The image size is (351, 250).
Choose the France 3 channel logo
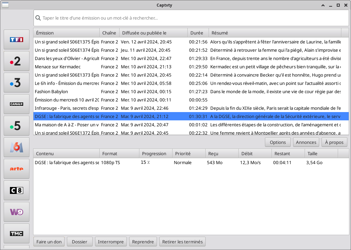pos(17,83)
